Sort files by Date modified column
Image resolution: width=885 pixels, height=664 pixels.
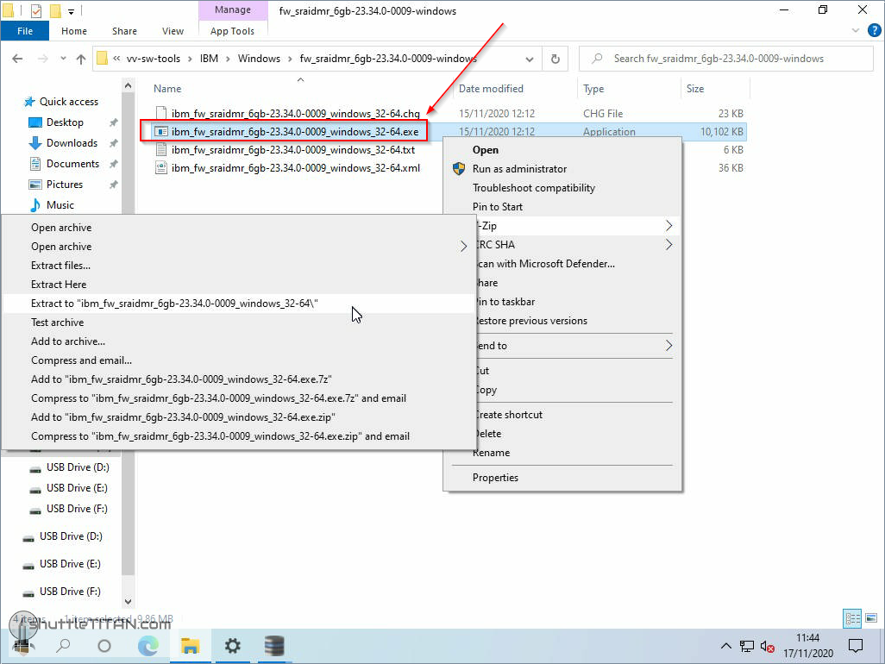pyautogui.click(x=491, y=89)
